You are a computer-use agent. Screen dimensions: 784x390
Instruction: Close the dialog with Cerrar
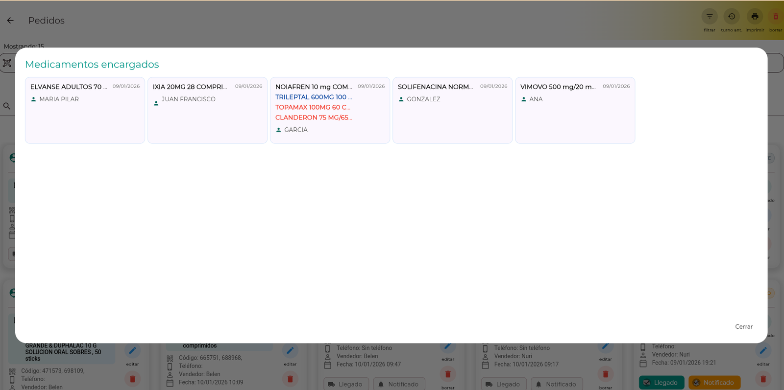tap(743, 326)
